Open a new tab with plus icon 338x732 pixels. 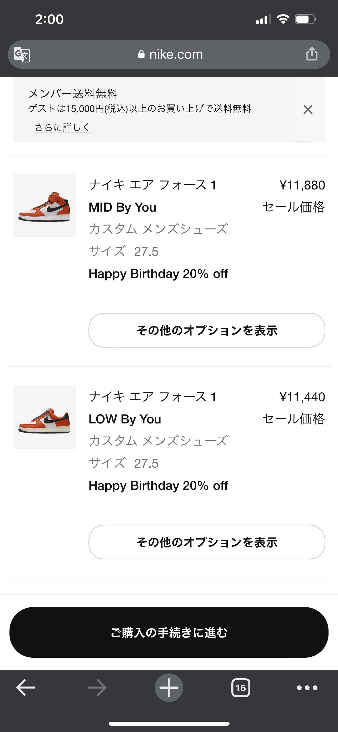point(169,688)
